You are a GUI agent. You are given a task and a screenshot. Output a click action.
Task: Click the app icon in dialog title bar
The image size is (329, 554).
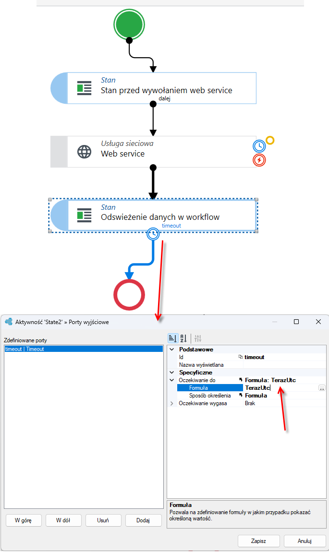click(9, 322)
